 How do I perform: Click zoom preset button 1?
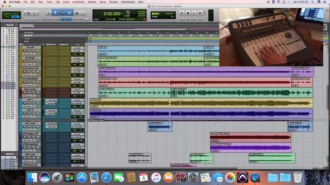click(26, 19)
